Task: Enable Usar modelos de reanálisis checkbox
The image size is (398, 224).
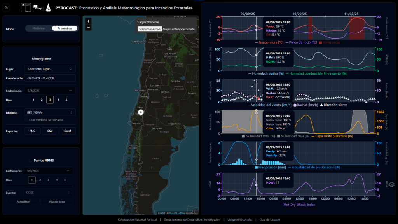Action: point(26,120)
